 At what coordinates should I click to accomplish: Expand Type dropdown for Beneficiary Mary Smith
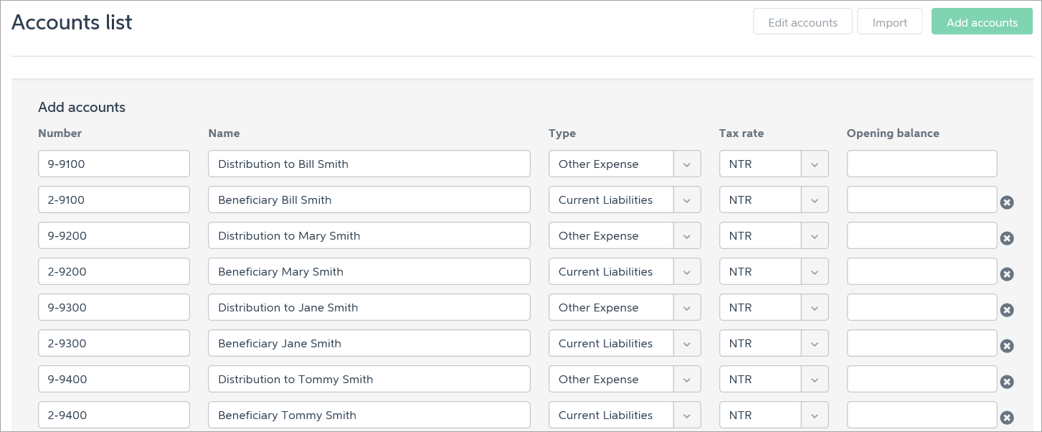click(686, 271)
